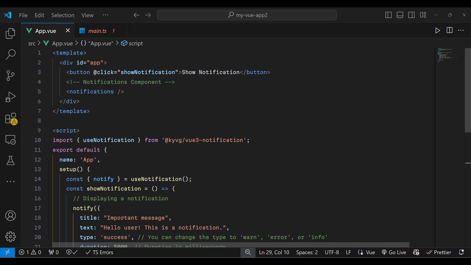Expand the script breadcrumb dropdown

[132, 43]
